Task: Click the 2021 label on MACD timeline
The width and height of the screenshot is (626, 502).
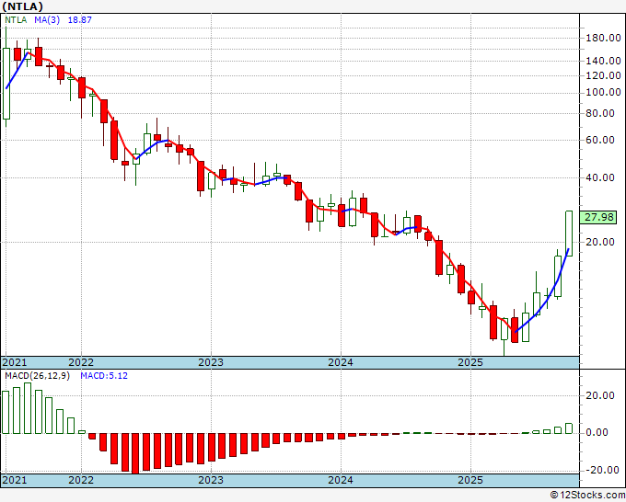Action: (x=15, y=480)
